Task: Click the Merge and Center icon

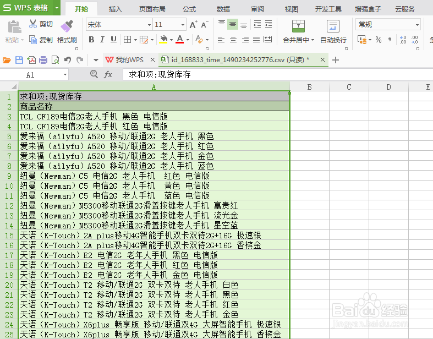Action: [298, 26]
